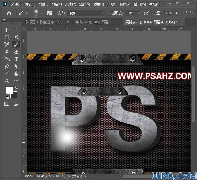This screenshot has width=197, height=180.
Task: Open the Edit Toolbar three-dots menu
Action: [x=16, y=81]
